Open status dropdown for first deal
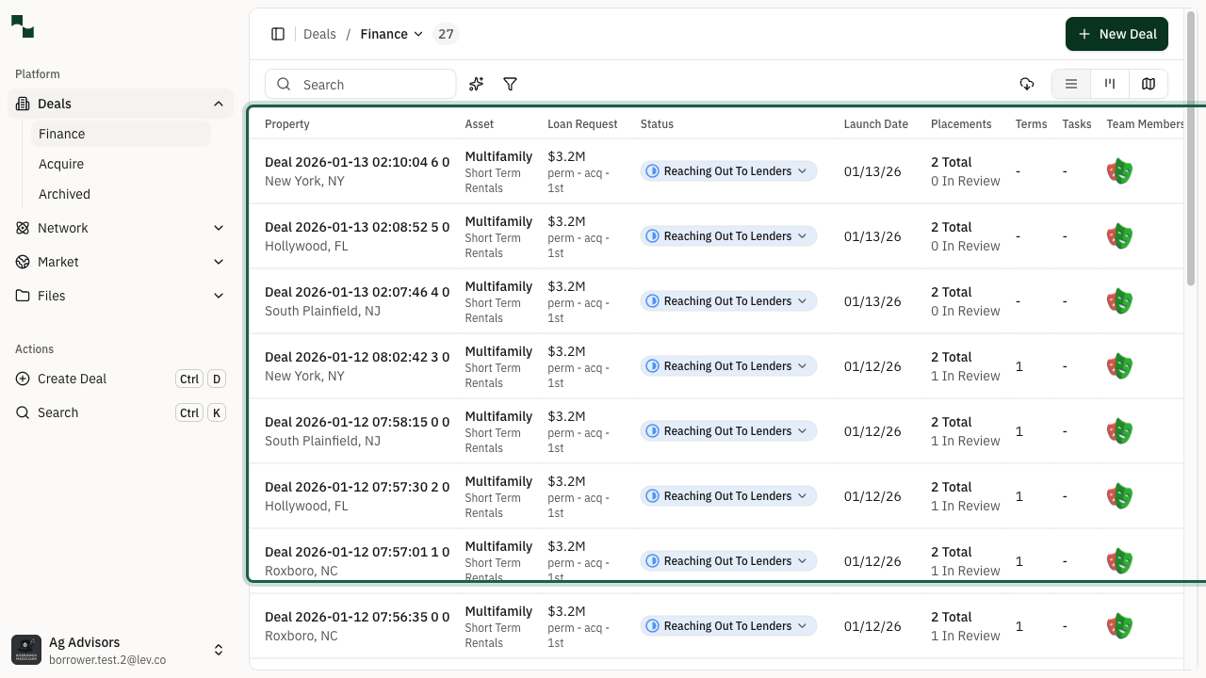The width and height of the screenshot is (1206, 678). pos(802,170)
